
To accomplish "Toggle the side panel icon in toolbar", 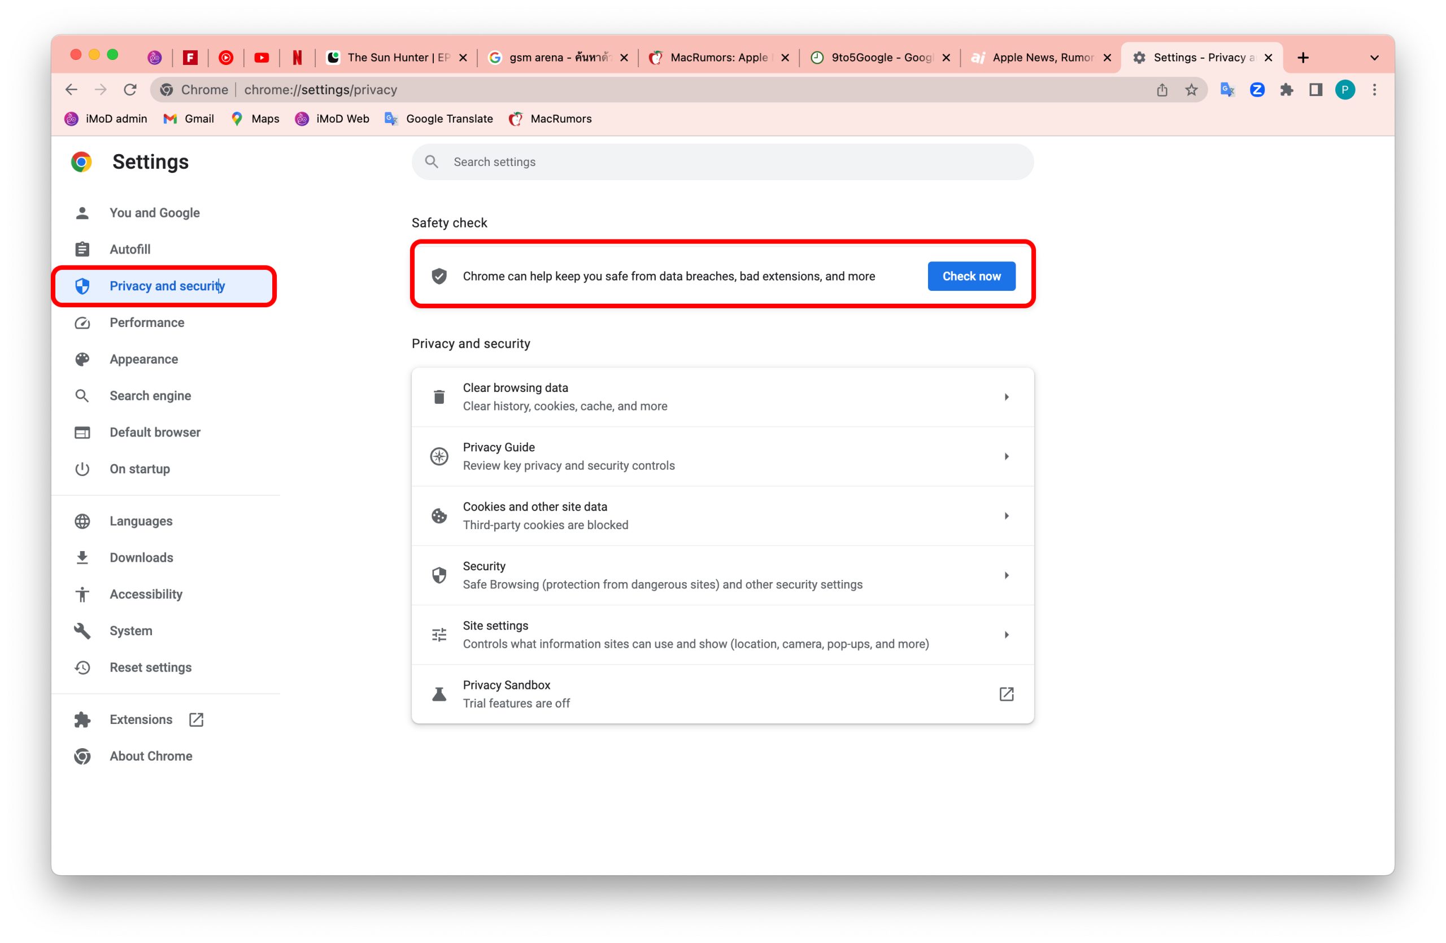I will click(x=1316, y=90).
